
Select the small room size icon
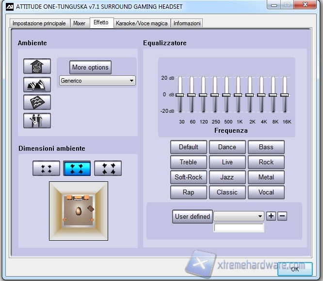(46, 168)
